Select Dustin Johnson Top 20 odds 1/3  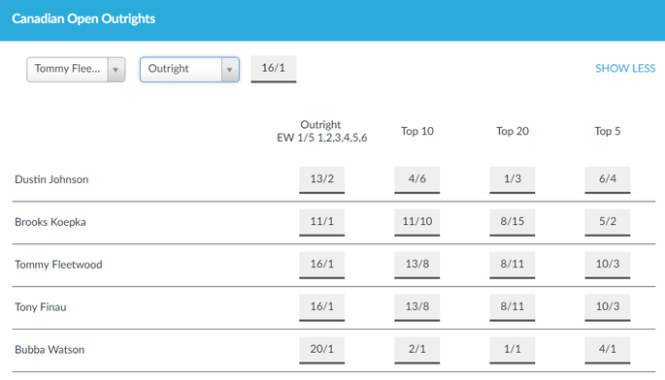point(513,179)
